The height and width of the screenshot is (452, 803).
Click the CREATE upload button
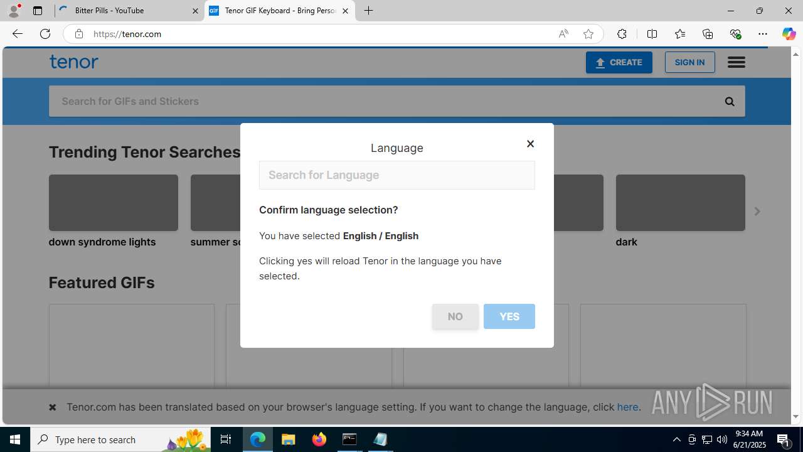pyautogui.click(x=619, y=62)
